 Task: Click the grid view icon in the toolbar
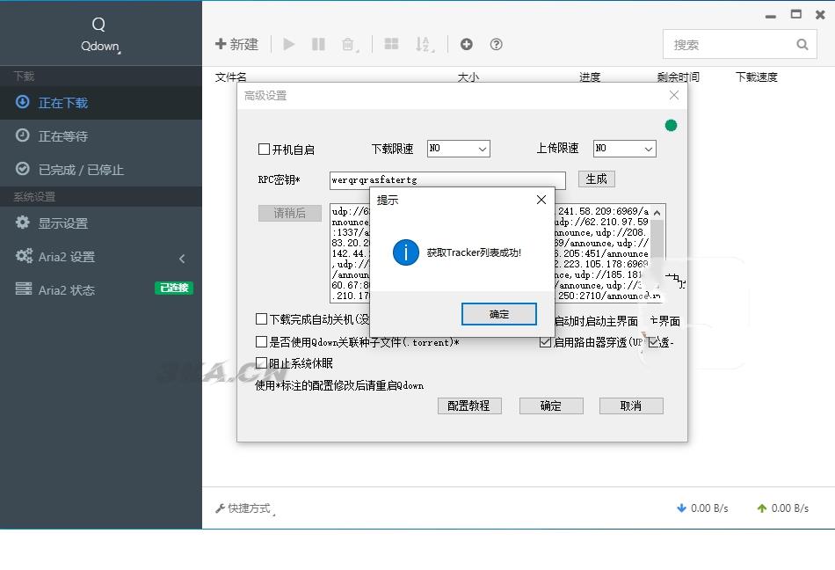click(x=391, y=44)
